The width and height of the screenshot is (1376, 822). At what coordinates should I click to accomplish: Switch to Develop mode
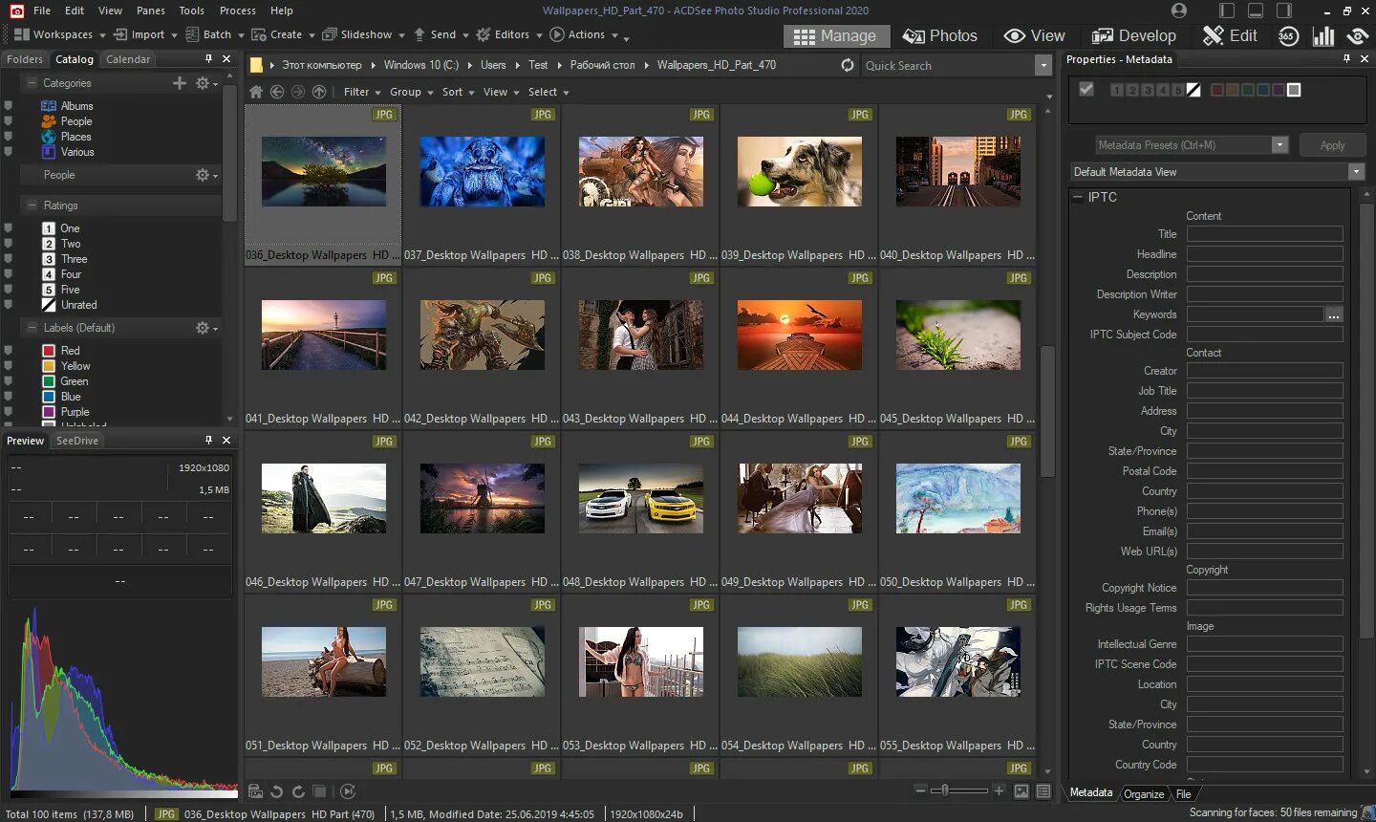coord(1134,36)
